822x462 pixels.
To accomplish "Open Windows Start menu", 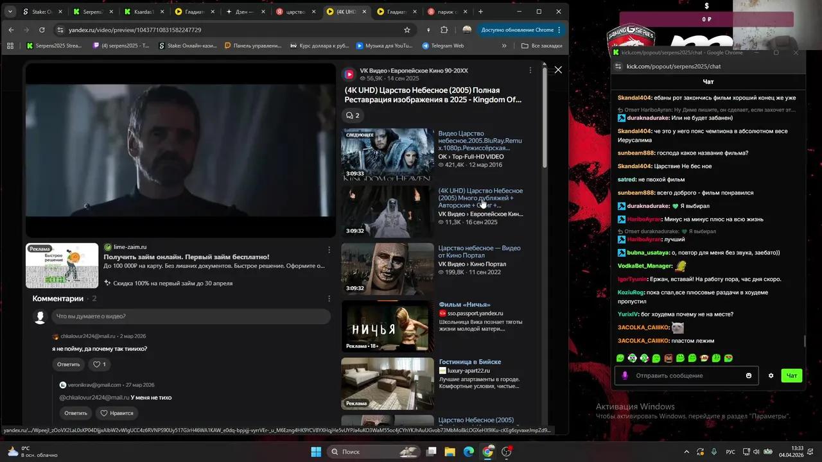I will (316, 452).
